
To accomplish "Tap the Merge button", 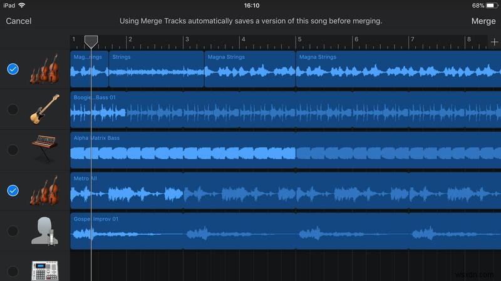I will click(x=483, y=21).
